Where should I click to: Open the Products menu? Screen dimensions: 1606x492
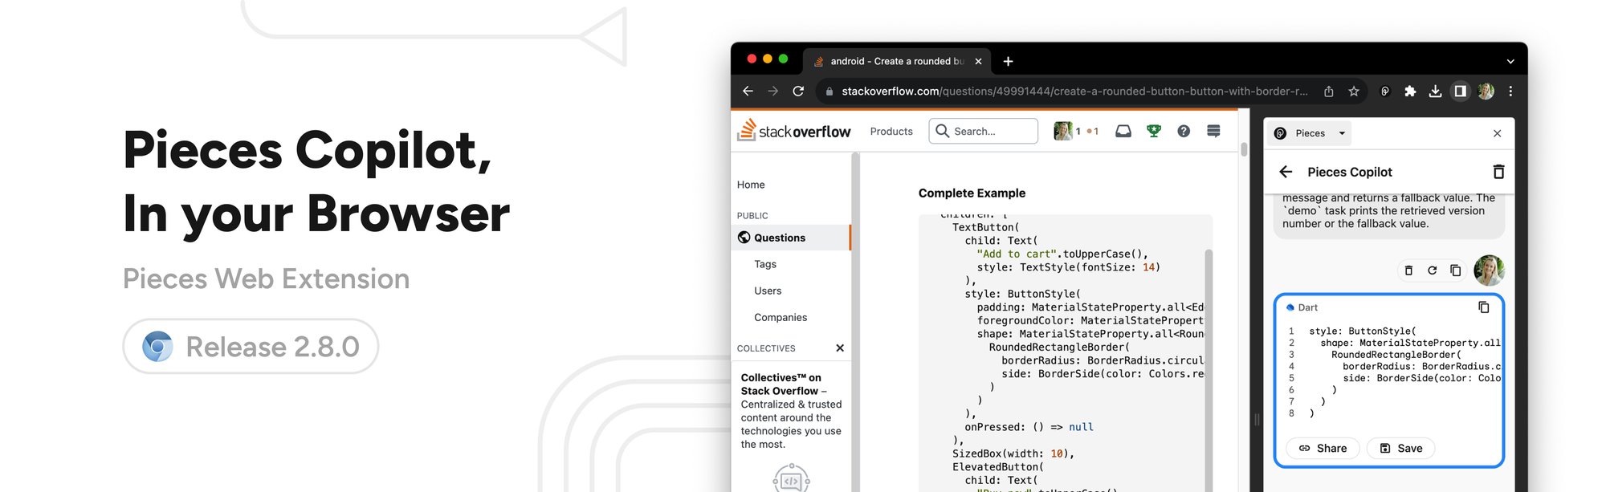tap(891, 132)
